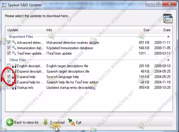179x132 pixels.
Task: Click the 2009-10-28 date value
Action: pyautogui.click(x=162, y=88)
